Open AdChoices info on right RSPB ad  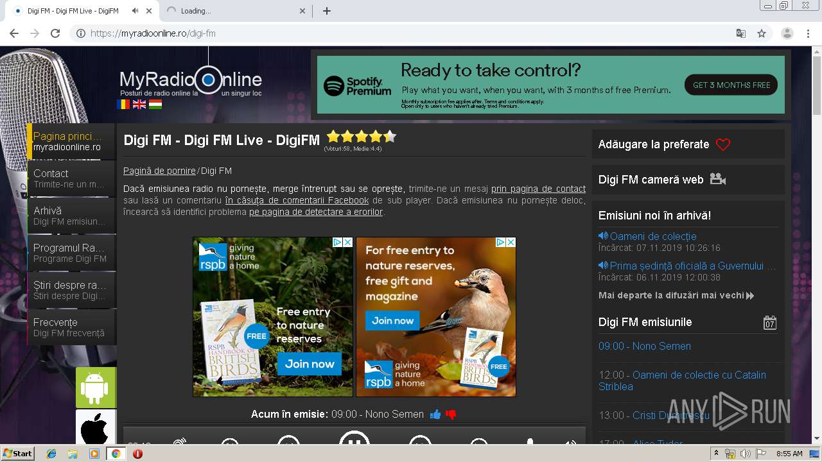click(500, 243)
